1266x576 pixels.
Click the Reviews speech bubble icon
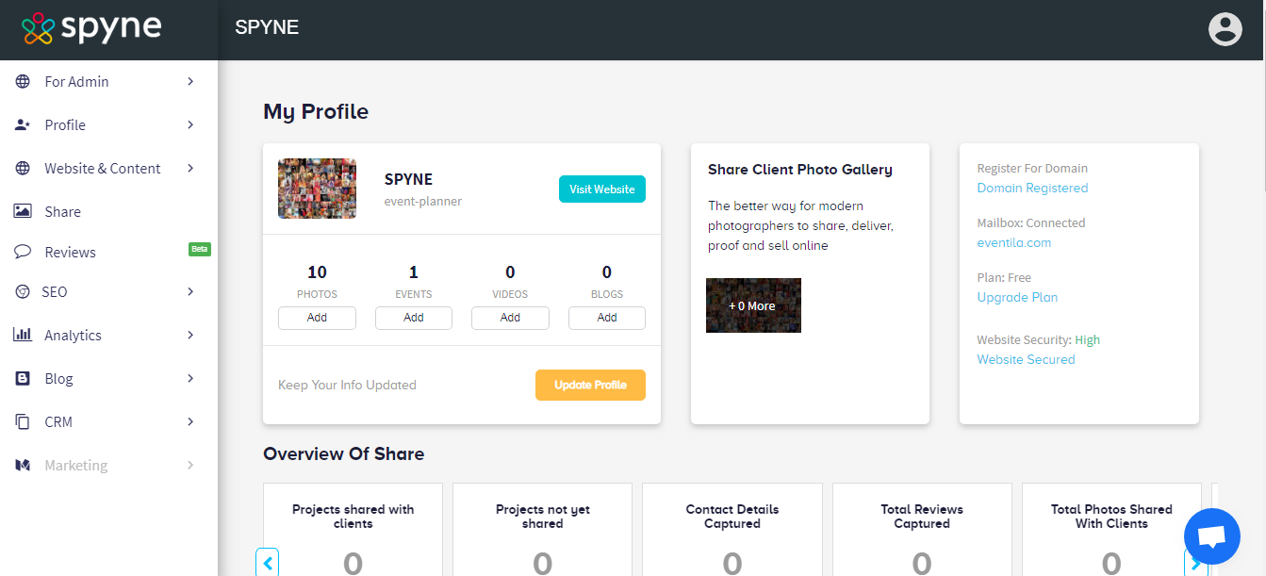(23, 252)
